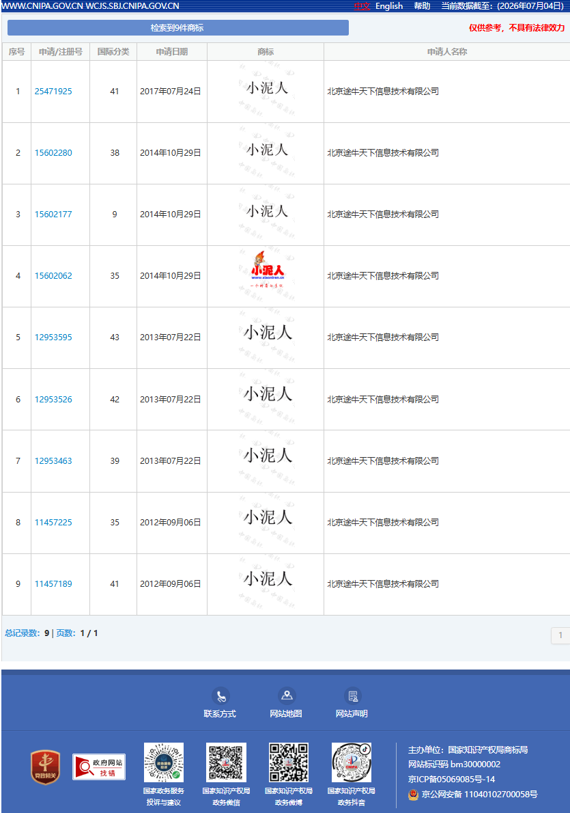Open registration number 15602177
This screenshot has width=570, height=813.
(53, 214)
